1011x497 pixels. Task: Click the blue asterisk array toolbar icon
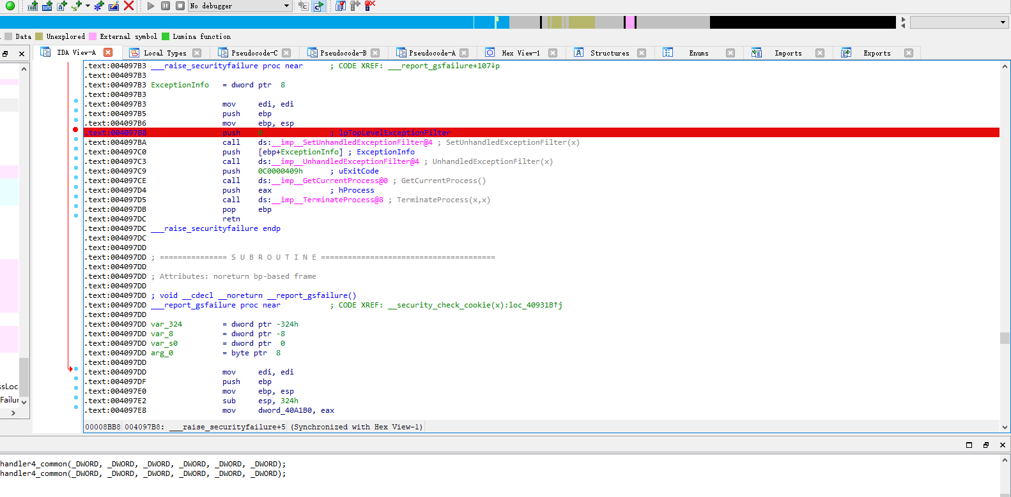[x=98, y=6]
